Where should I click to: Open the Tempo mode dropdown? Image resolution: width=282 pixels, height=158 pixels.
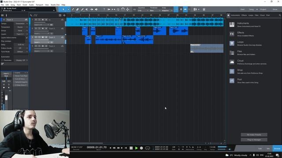(21, 24)
